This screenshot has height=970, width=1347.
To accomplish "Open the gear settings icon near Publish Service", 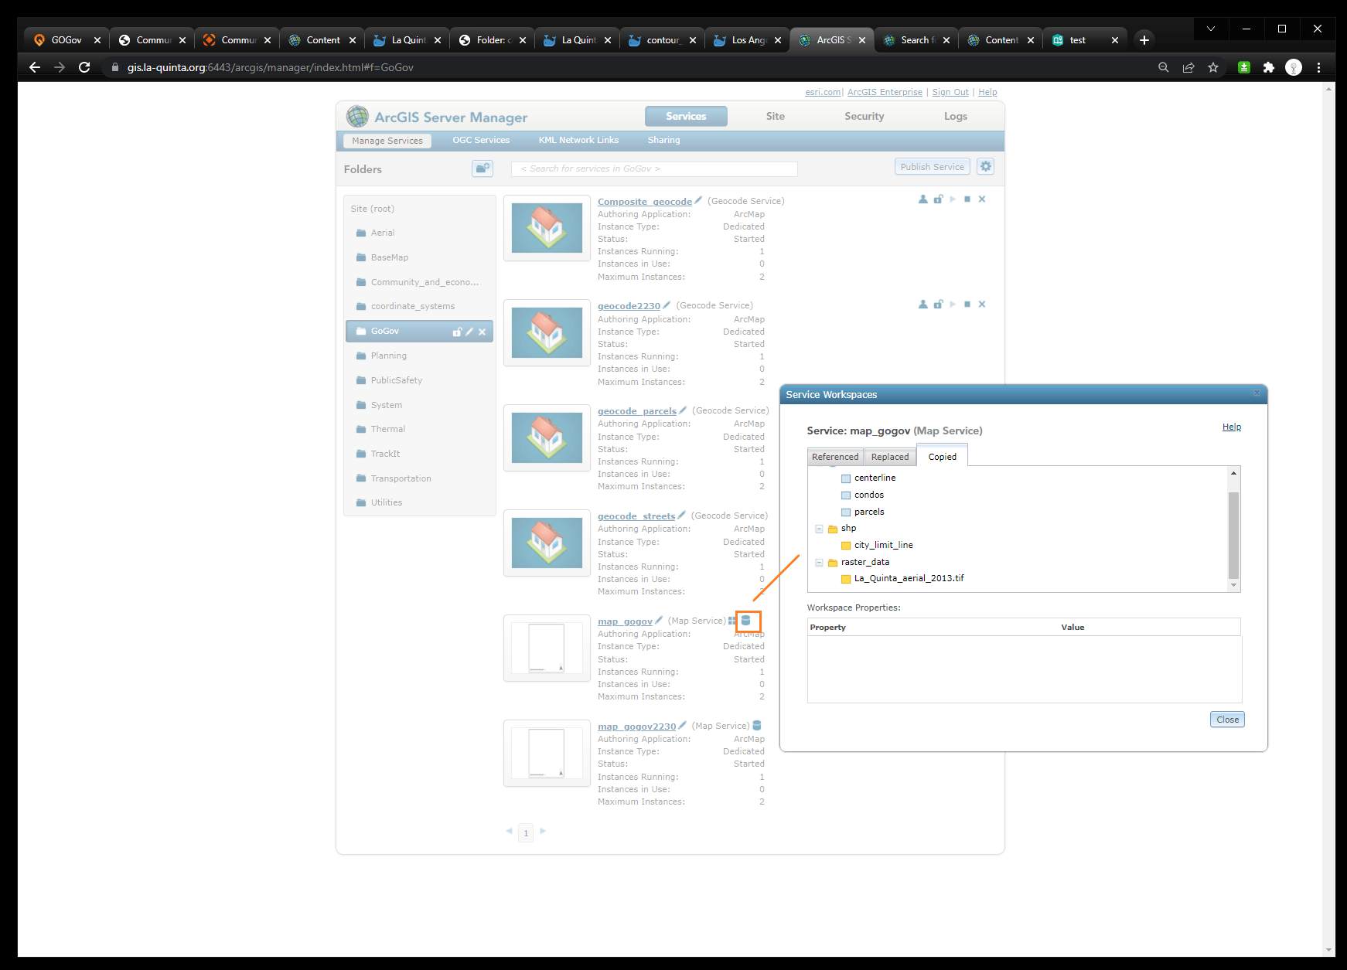I will 986,166.
